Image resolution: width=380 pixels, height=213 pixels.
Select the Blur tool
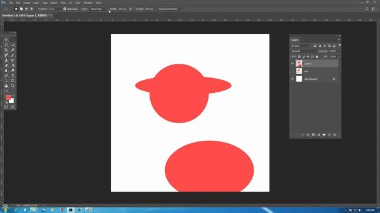[7, 70]
